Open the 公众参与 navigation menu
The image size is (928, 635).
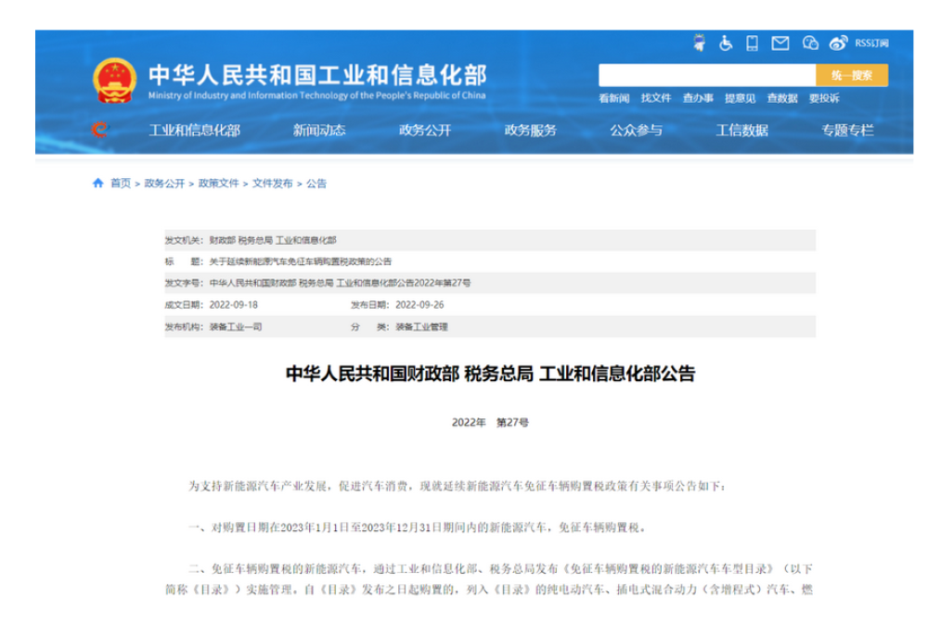pyautogui.click(x=637, y=130)
